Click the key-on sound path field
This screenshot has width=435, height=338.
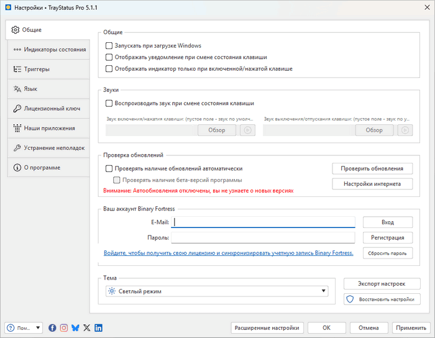pos(152,130)
